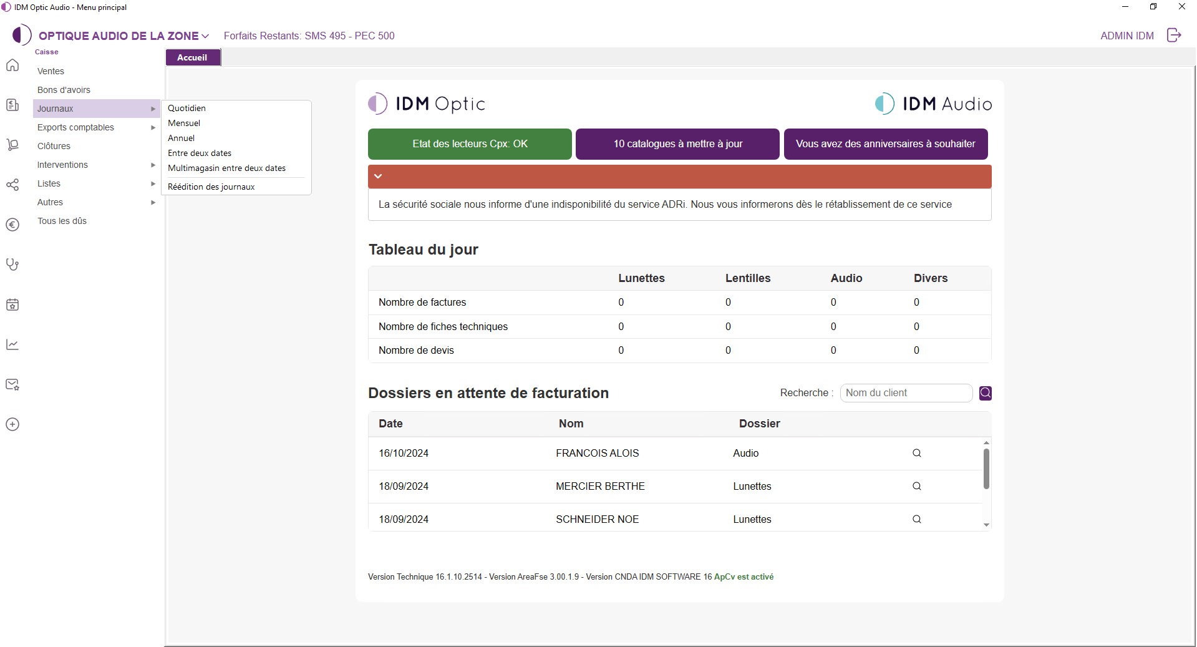This screenshot has height=647, width=1197.
Task: Select the stethoscope medical icon
Action: tap(12, 264)
